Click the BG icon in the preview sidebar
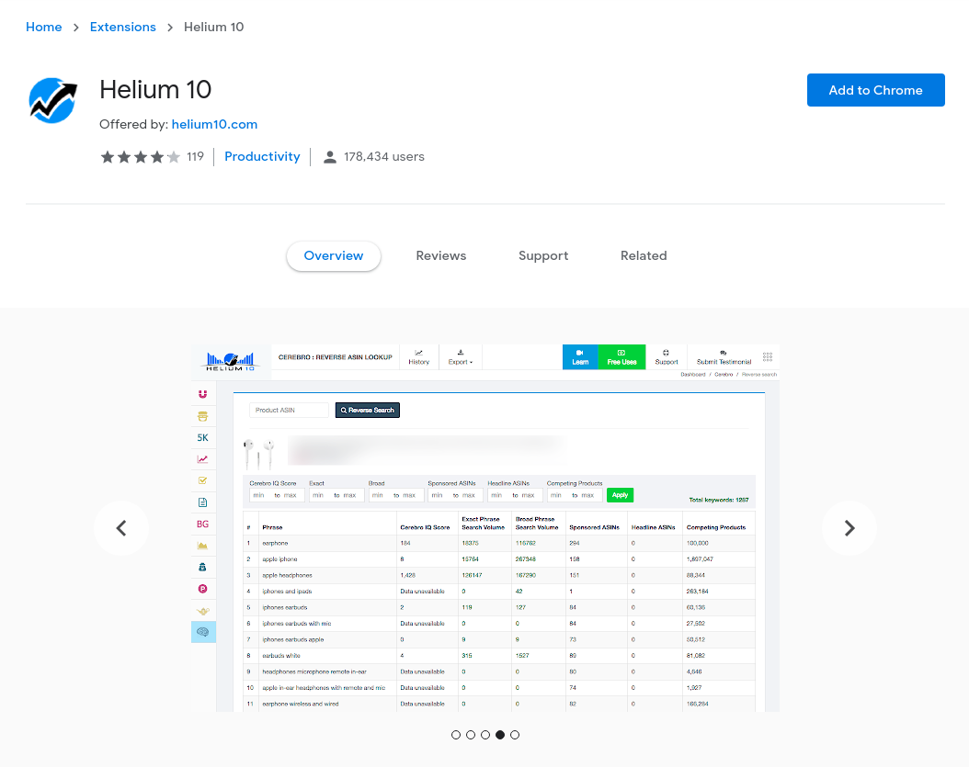The width and height of the screenshot is (969, 767). pos(202,524)
